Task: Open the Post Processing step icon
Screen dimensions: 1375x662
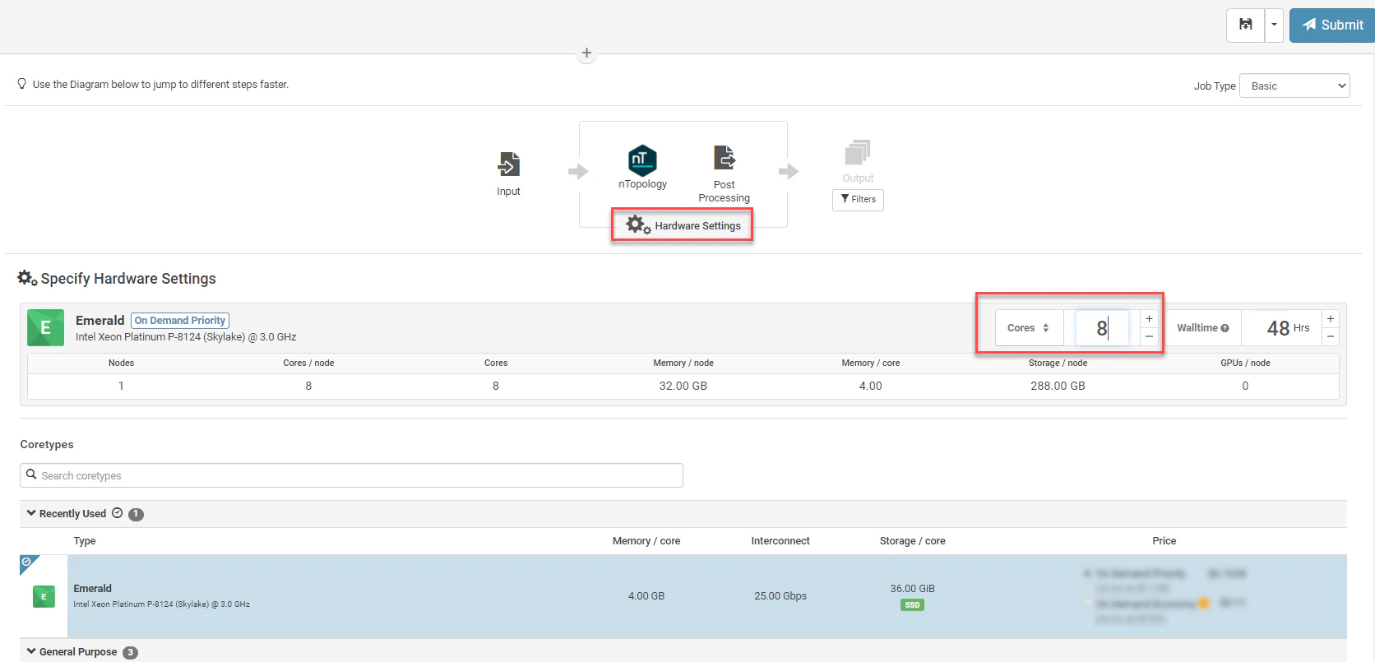Action: [x=725, y=158]
